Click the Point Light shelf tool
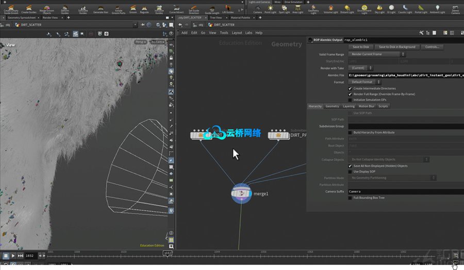464x270 pixels. pyautogui.click(x=270, y=9)
